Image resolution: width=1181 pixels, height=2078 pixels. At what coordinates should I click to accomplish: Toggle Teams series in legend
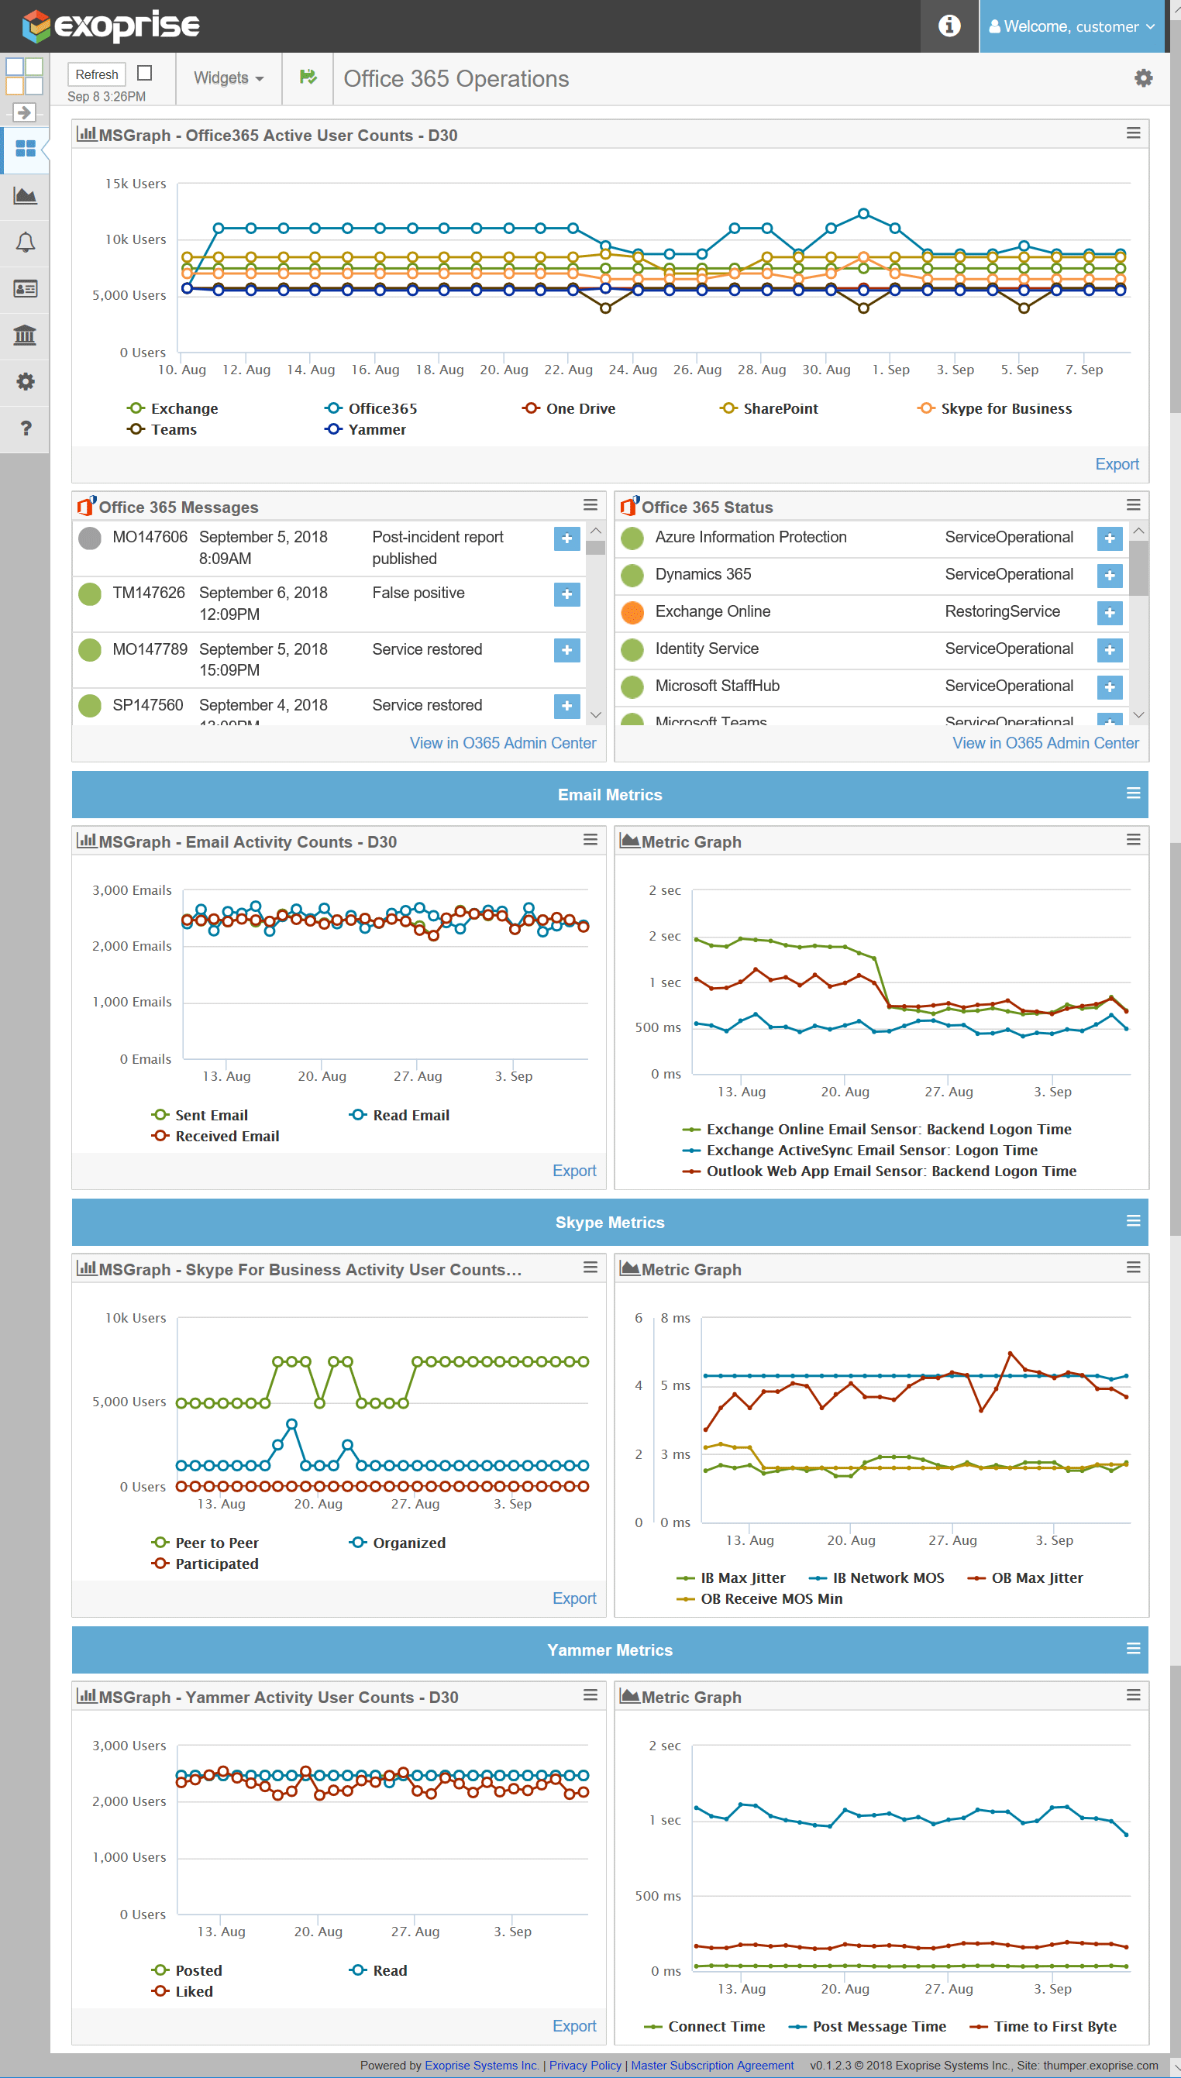[x=161, y=430]
